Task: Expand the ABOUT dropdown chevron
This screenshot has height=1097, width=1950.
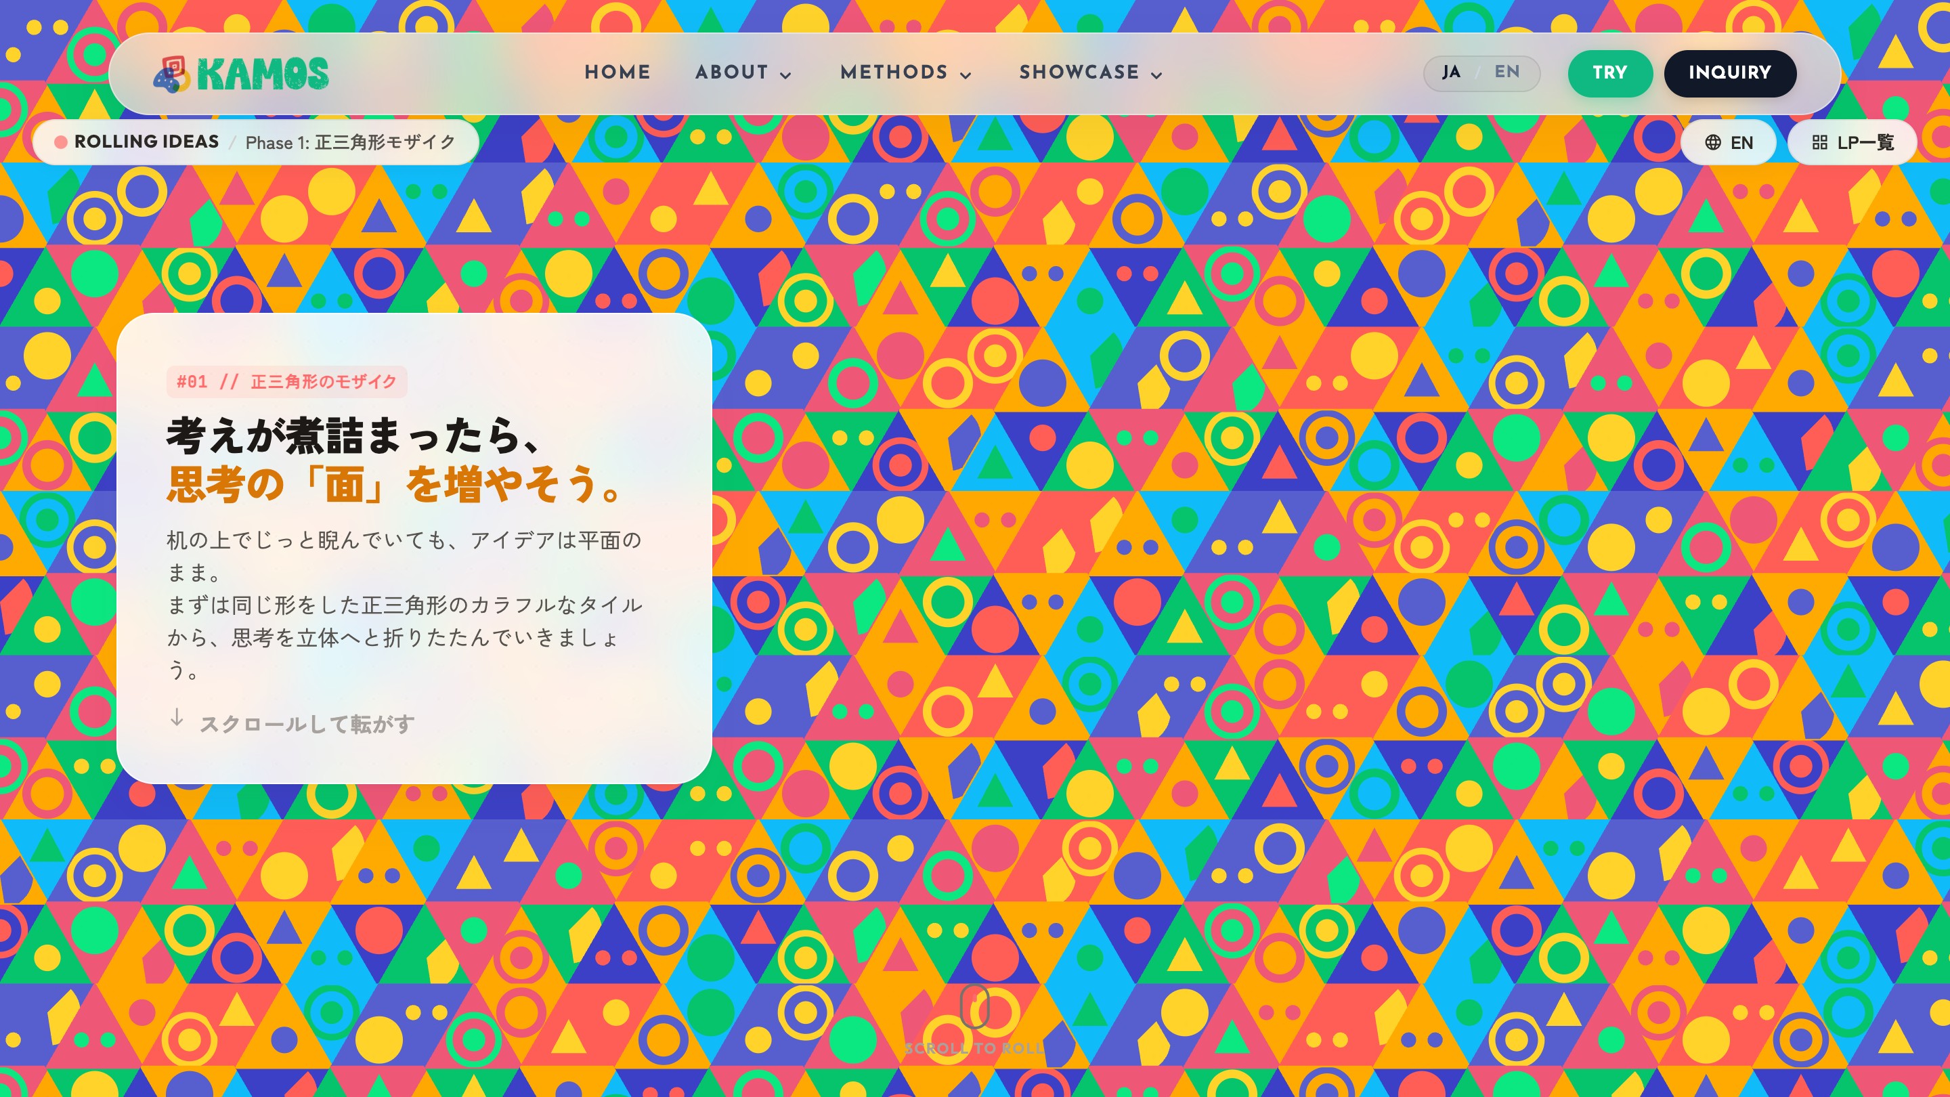Action: 785,75
